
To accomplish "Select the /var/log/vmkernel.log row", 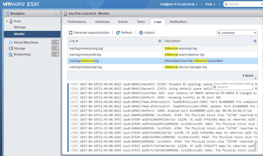I will (x=162, y=61).
